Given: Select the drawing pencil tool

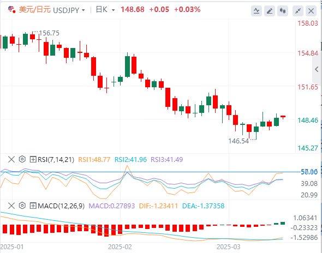Looking at the screenshot, I should coord(270,11).
